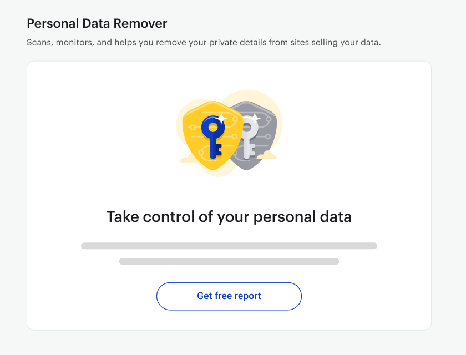Click the Personal Data Remover heading
The height and width of the screenshot is (355, 466).
pos(97,23)
